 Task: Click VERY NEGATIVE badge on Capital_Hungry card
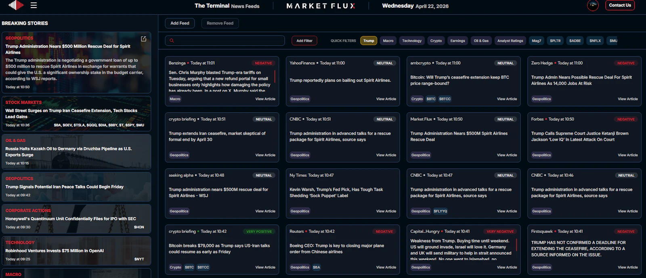click(500, 232)
